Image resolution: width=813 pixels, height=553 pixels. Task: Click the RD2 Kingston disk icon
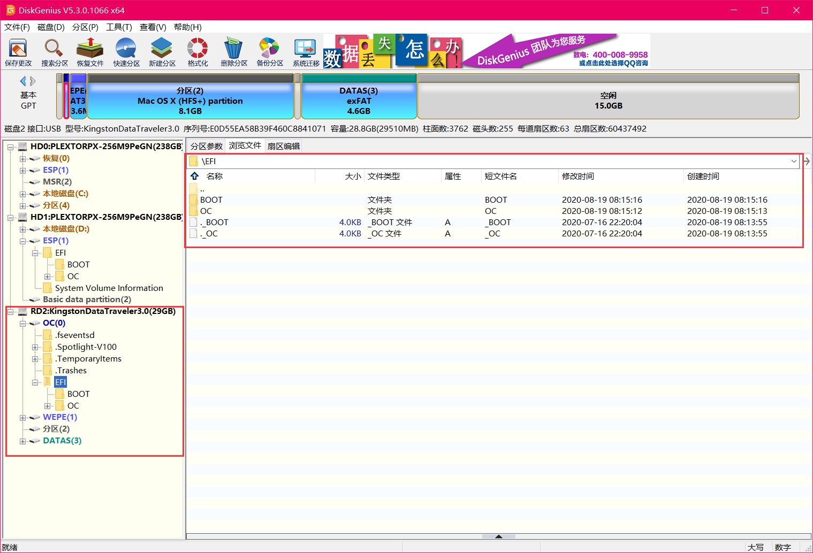[x=22, y=311]
